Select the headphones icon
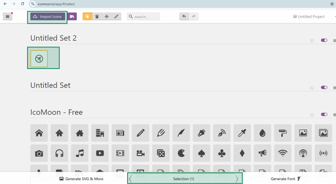This screenshot has width=336, height=184. (59, 153)
